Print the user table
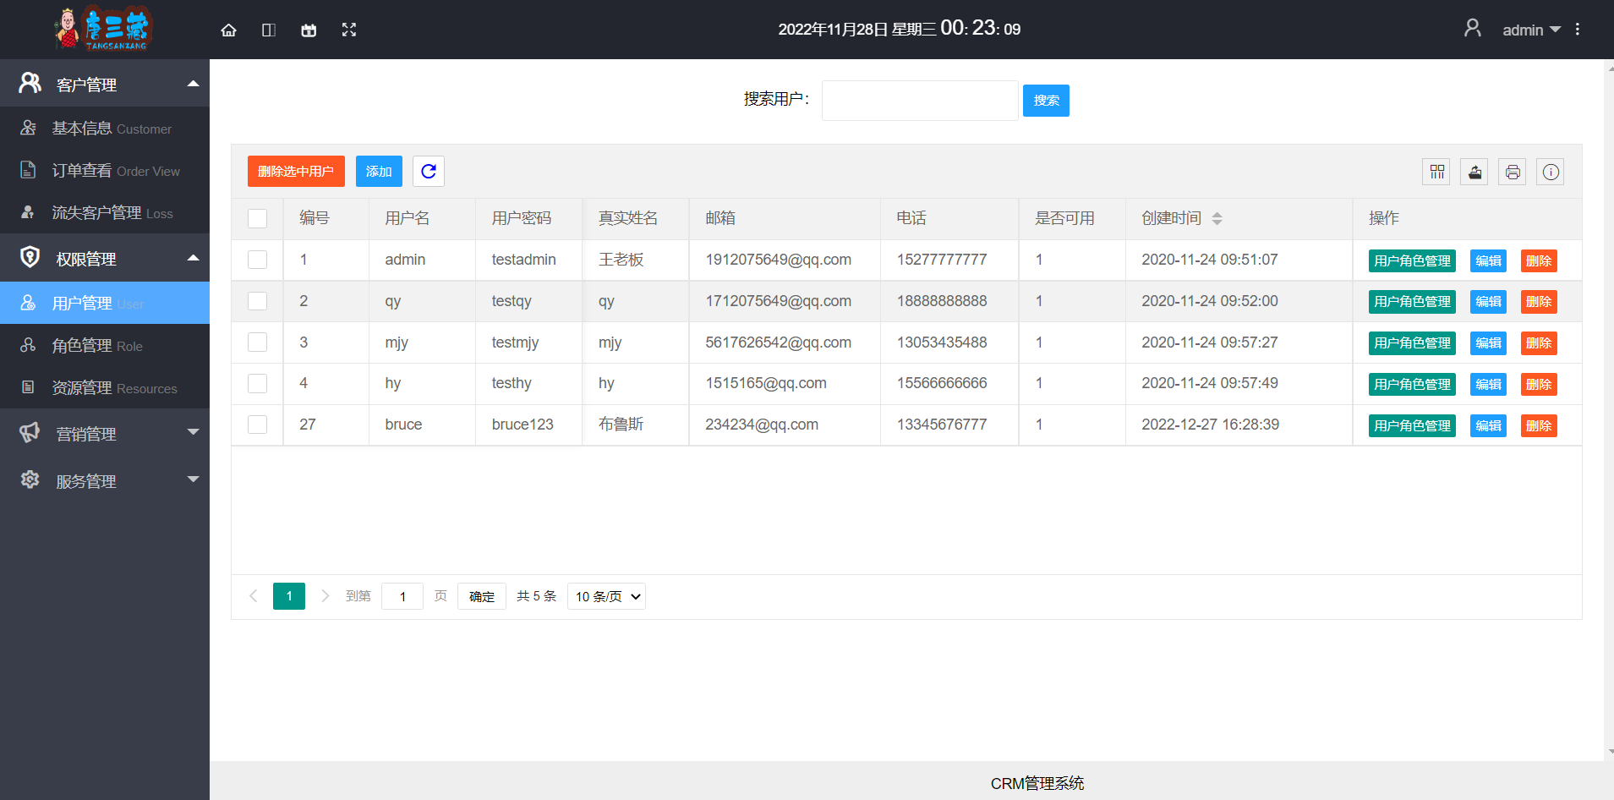1614x800 pixels. 1513,172
